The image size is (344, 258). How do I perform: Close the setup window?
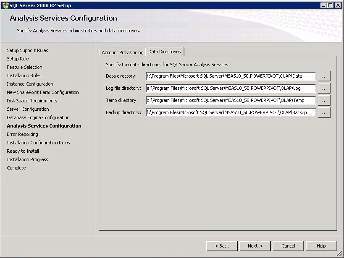coord(338,5)
